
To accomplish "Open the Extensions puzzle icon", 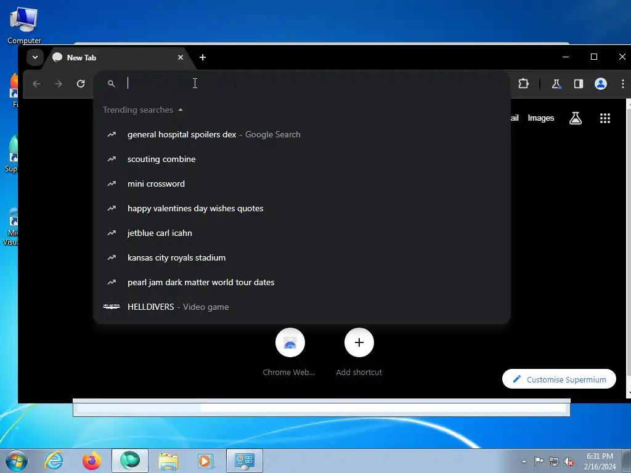I will click(x=523, y=84).
